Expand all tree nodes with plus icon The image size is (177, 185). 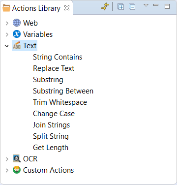click(121, 7)
